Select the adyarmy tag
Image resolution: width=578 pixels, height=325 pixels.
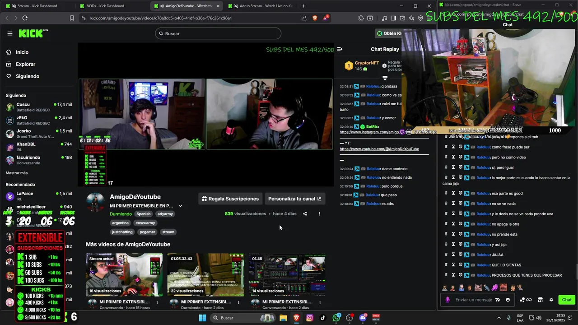(165, 214)
